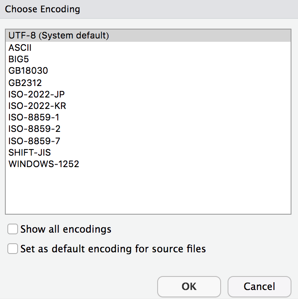
Task: Select the BIG5 encoding entry
Action: click(18, 59)
